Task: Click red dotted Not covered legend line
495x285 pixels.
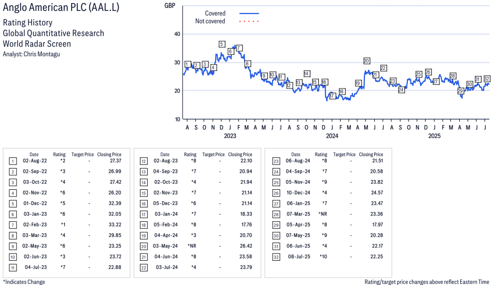Action: [249, 21]
